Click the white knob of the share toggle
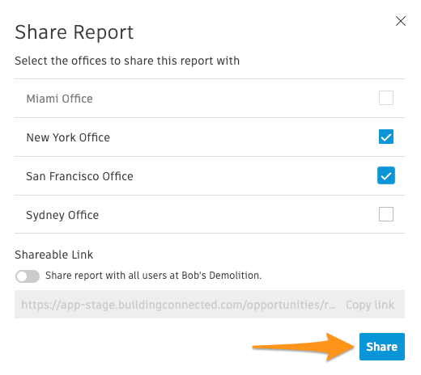The image size is (421, 375). pyautogui.click(x=21, y=276)
